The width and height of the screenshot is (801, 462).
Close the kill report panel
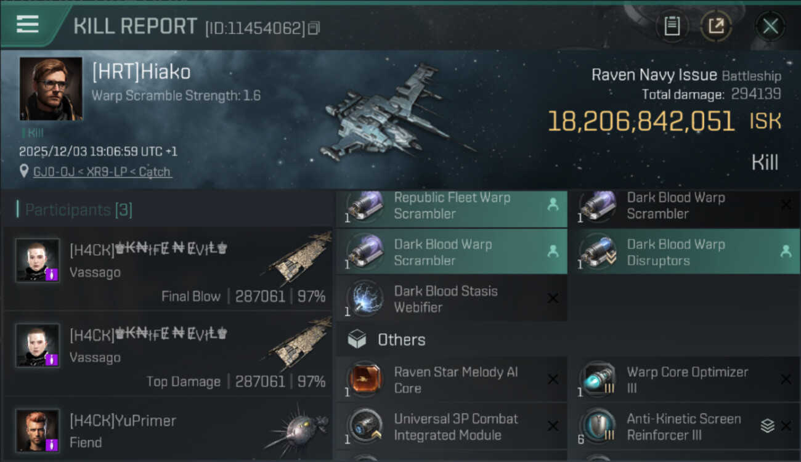tap(770, 26)
